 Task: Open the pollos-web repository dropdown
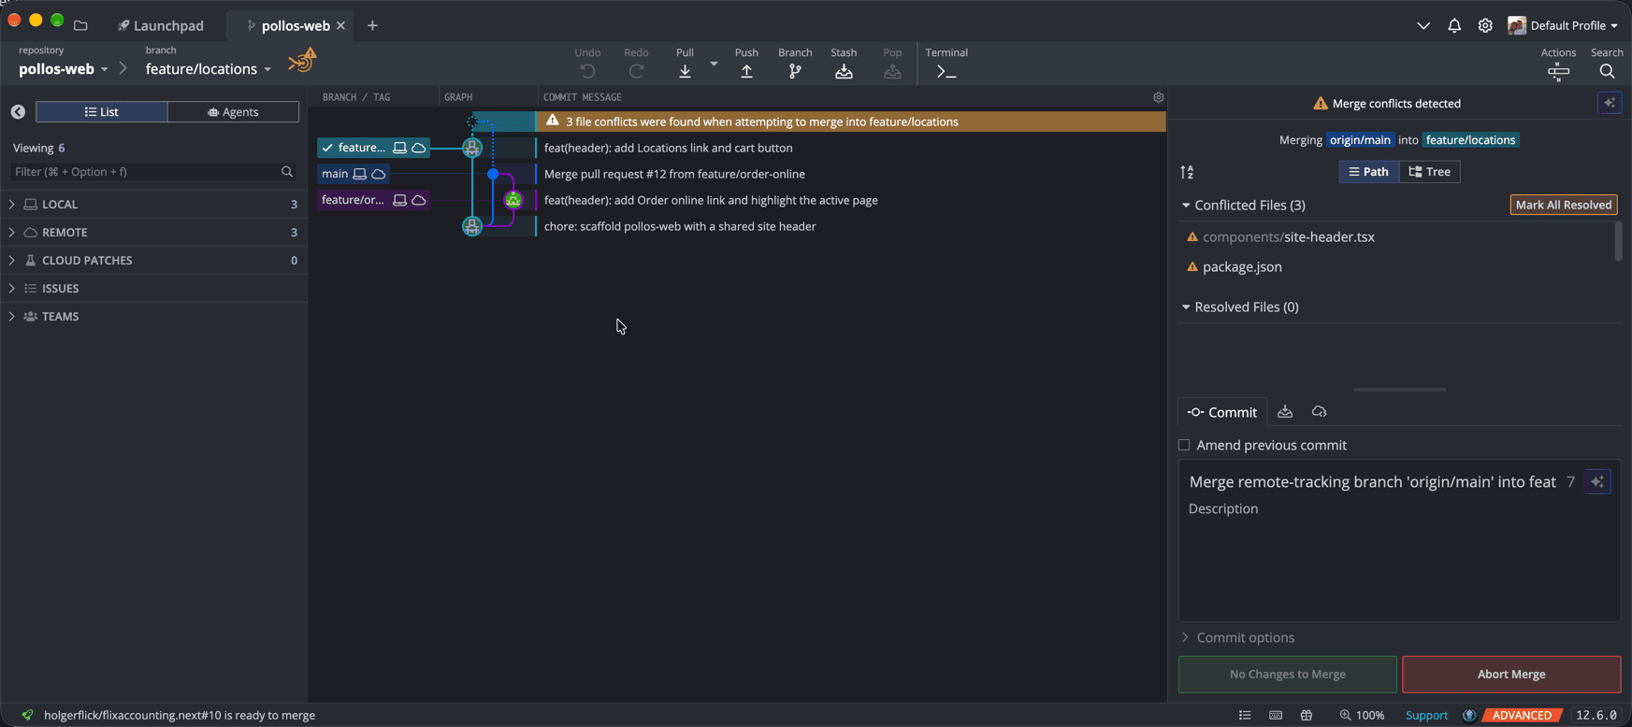pyautogui.click(x=64, y=69)
